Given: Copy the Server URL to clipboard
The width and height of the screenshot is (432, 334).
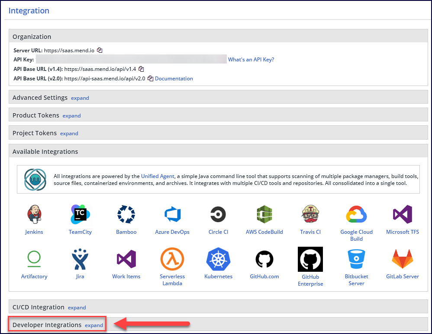Looking at the screenshot, I should point(100,50).
